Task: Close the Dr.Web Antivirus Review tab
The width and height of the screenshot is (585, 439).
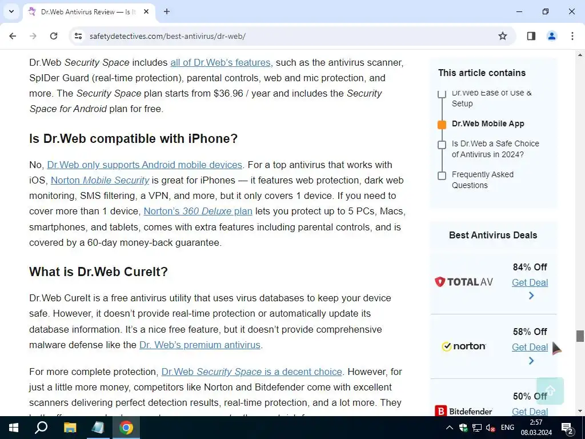Action: tap(146, 11)
